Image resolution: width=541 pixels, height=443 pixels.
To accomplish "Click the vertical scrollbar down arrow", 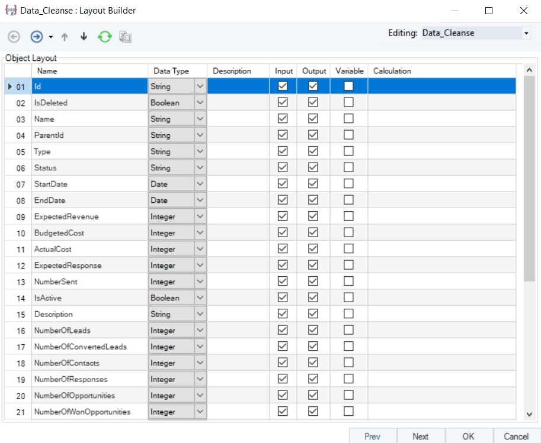I will [x=529, y=415].
